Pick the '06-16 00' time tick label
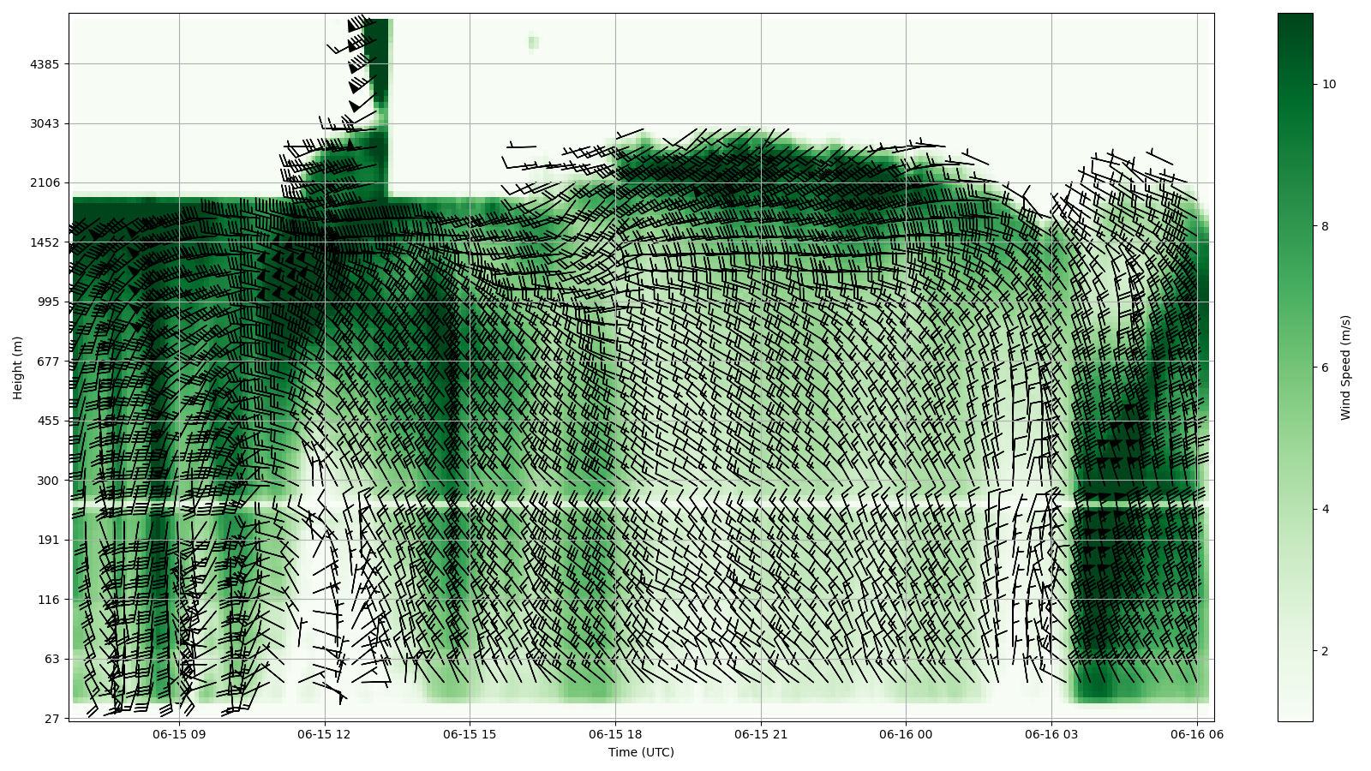The image size is (1371, 771). point(906,734)
